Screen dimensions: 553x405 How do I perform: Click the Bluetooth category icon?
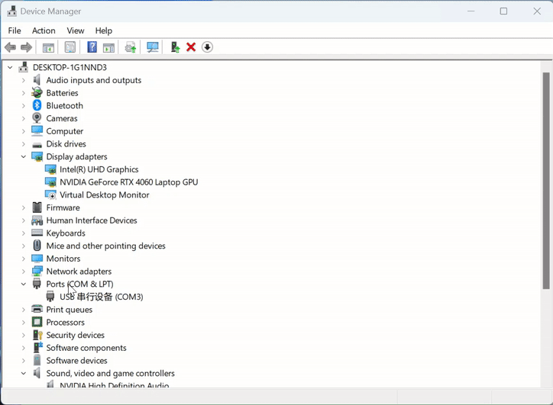(x=37, y=105)
